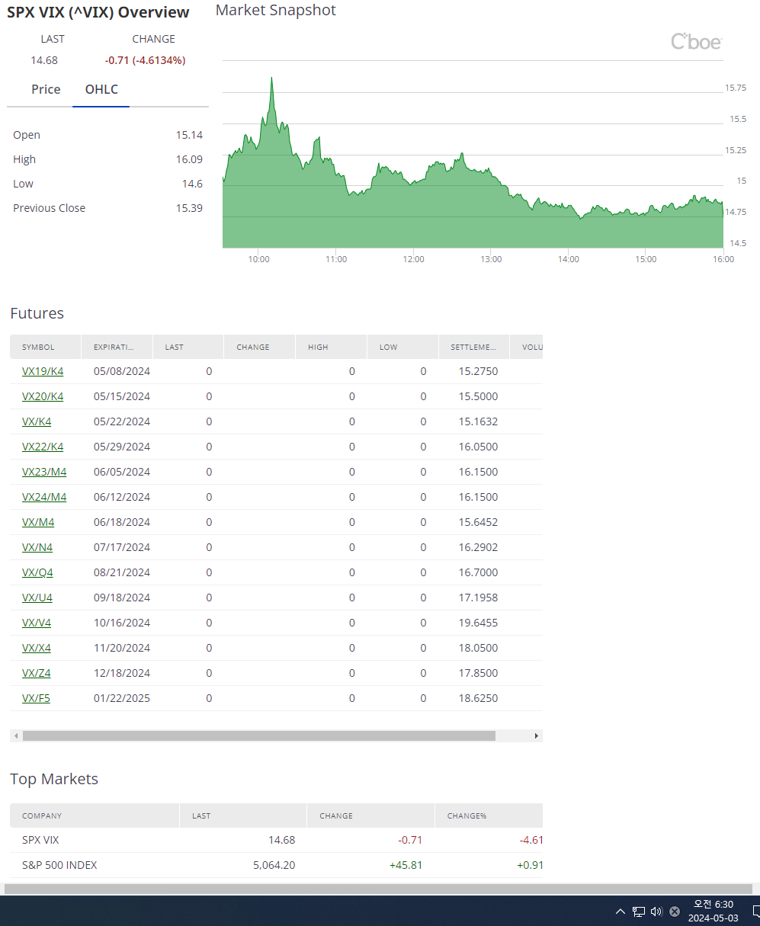Viewport: 760px width, 926px height.
Task: Click the page bottom horizontal scrollbar
Action: [x=380, y=889]
